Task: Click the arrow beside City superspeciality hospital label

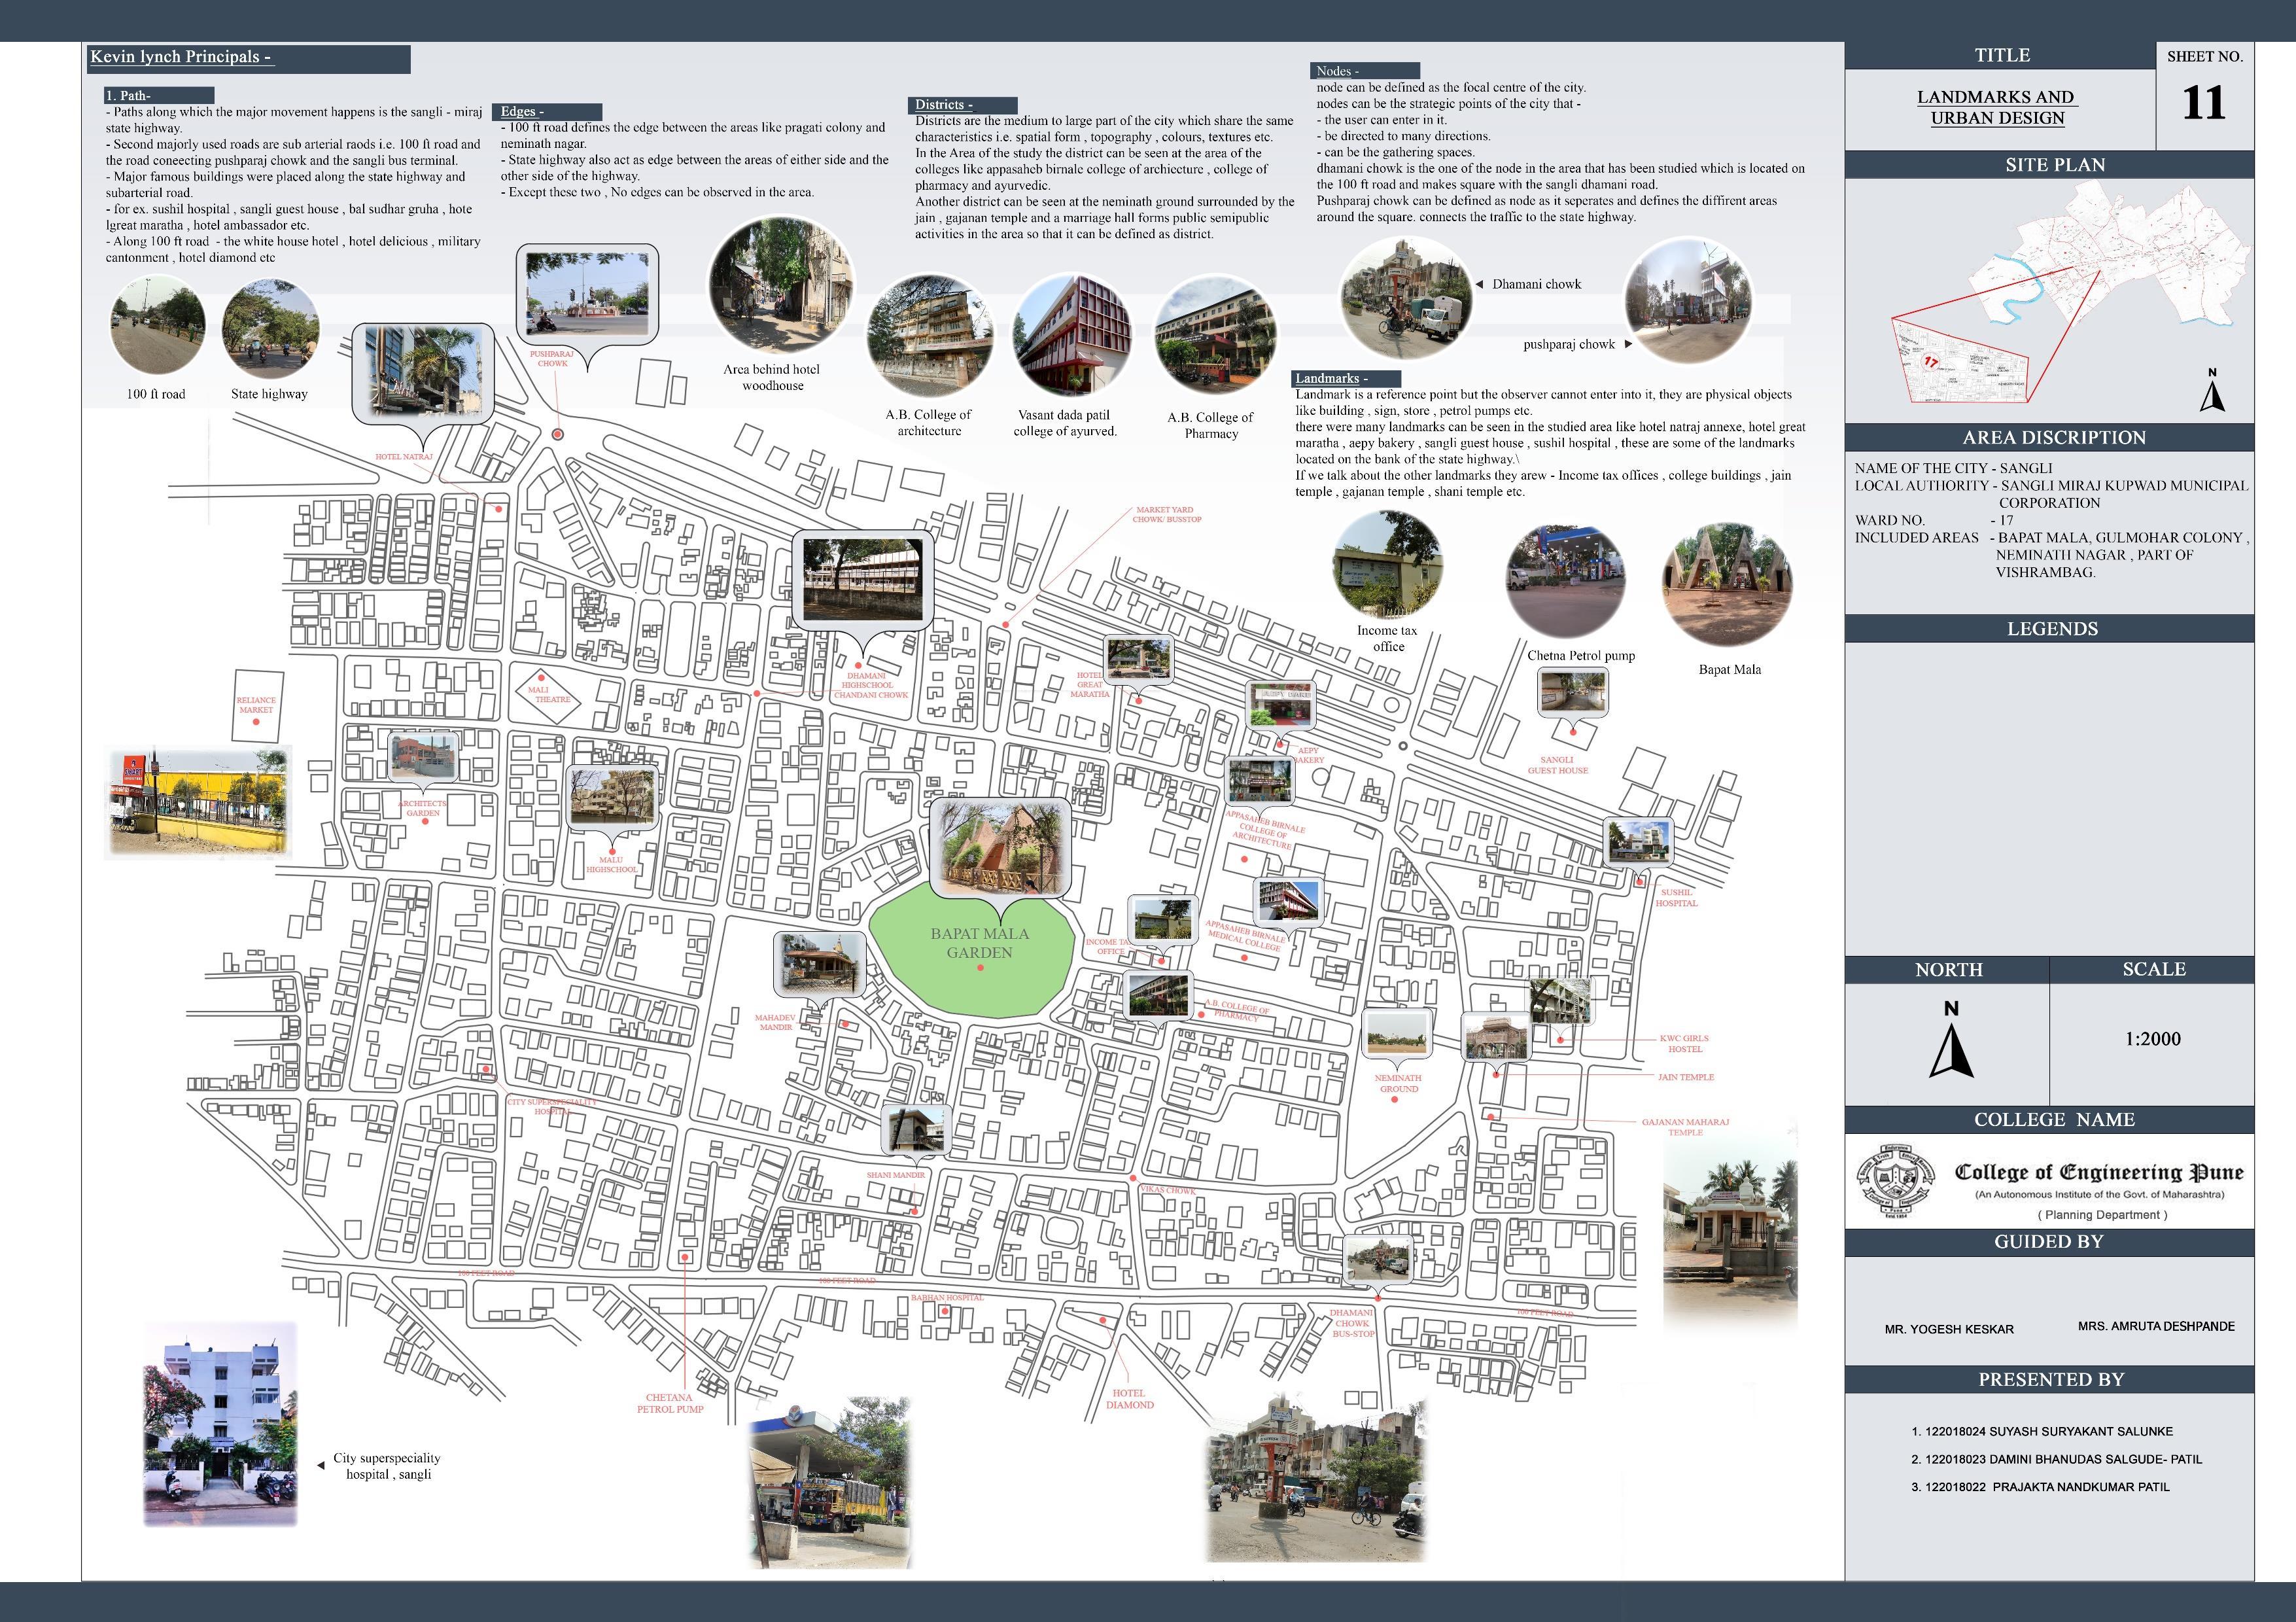Action: pos(321,1465)
